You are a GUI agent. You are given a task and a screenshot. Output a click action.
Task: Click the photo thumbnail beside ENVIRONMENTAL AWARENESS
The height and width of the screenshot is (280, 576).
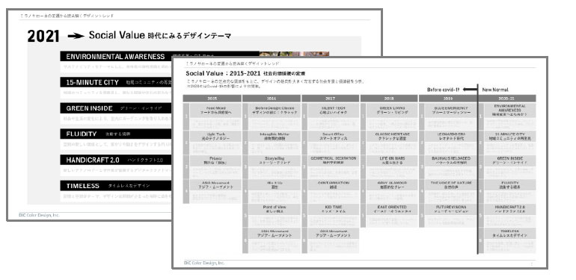(x=294, y=54)
